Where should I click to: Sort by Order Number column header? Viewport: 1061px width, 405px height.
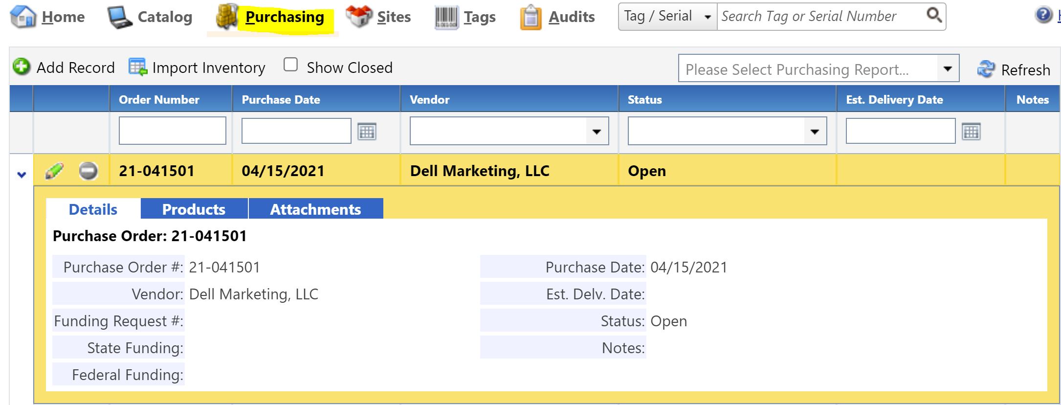159,99
